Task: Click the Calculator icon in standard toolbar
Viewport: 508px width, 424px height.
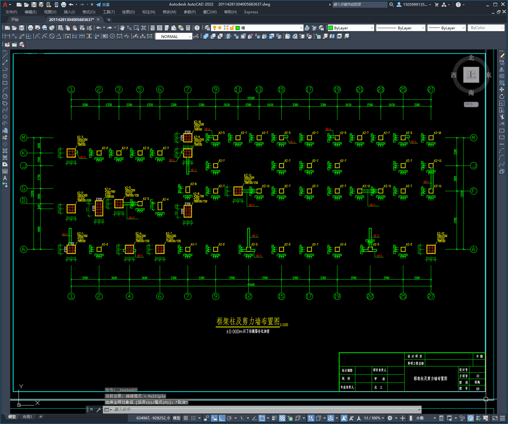Action: click(x=188, y=28)
